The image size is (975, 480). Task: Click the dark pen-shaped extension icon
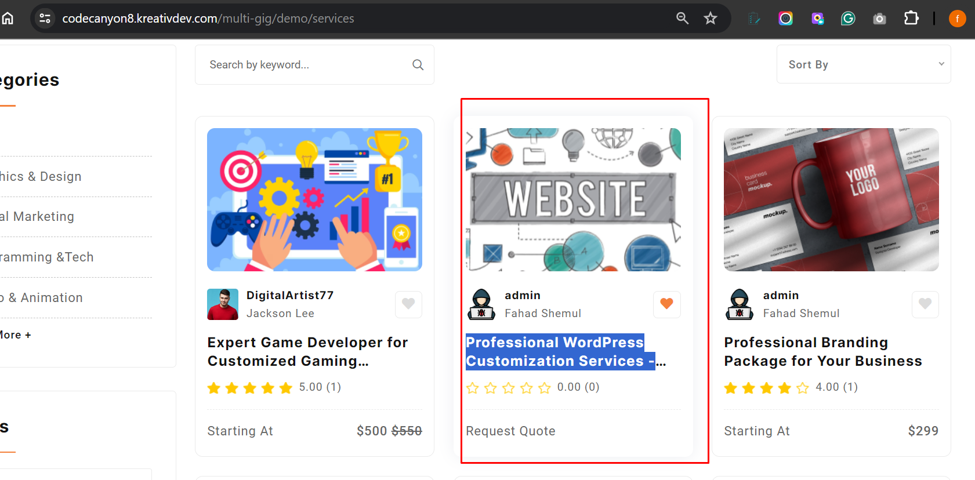click(754, 19)
